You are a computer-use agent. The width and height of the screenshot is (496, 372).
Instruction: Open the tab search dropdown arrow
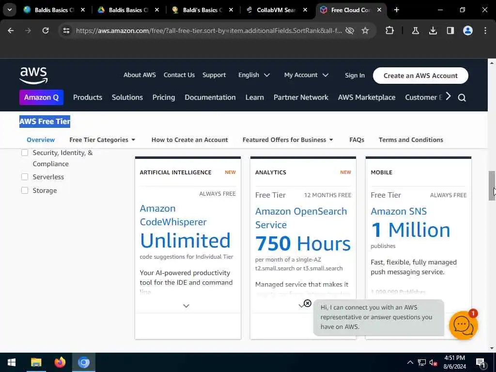[x=10, y=10]
